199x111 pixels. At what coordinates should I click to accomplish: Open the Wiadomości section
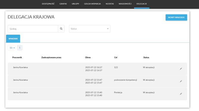[x=125, y=4]
